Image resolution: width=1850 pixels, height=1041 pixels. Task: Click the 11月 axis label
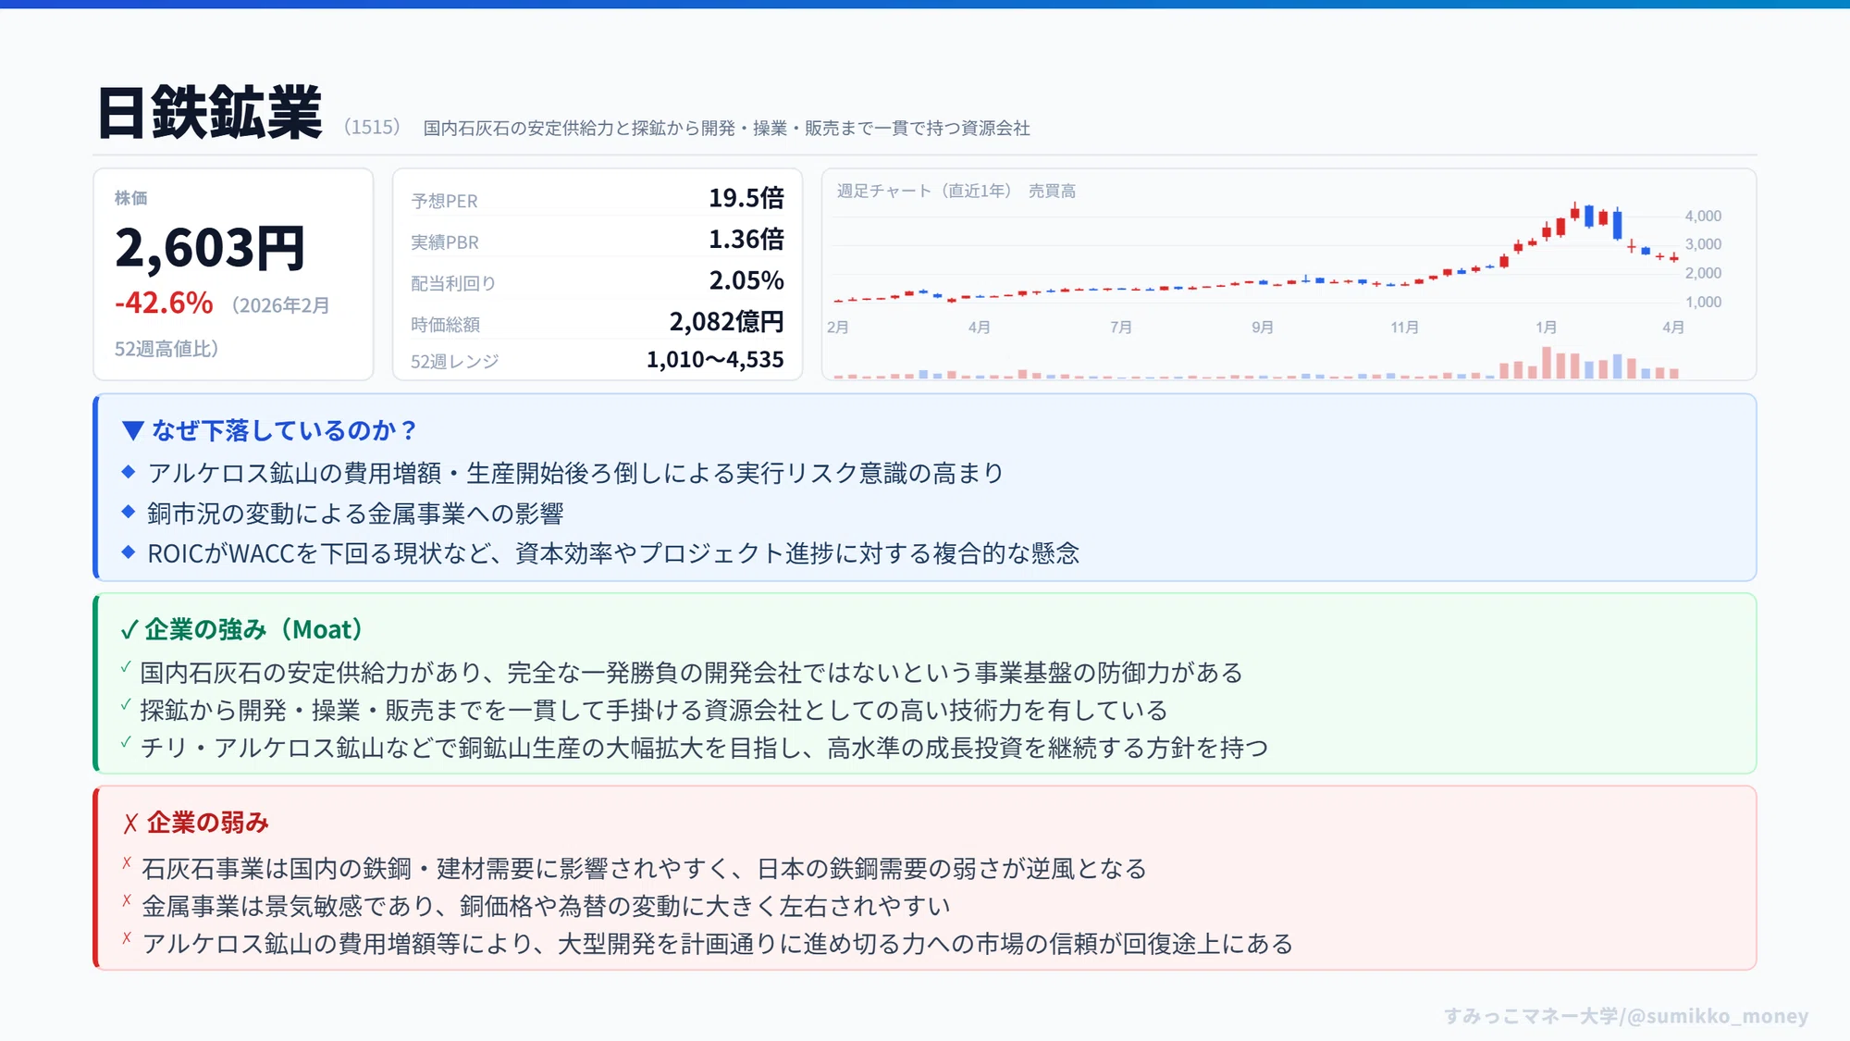tap(1404, 328)
